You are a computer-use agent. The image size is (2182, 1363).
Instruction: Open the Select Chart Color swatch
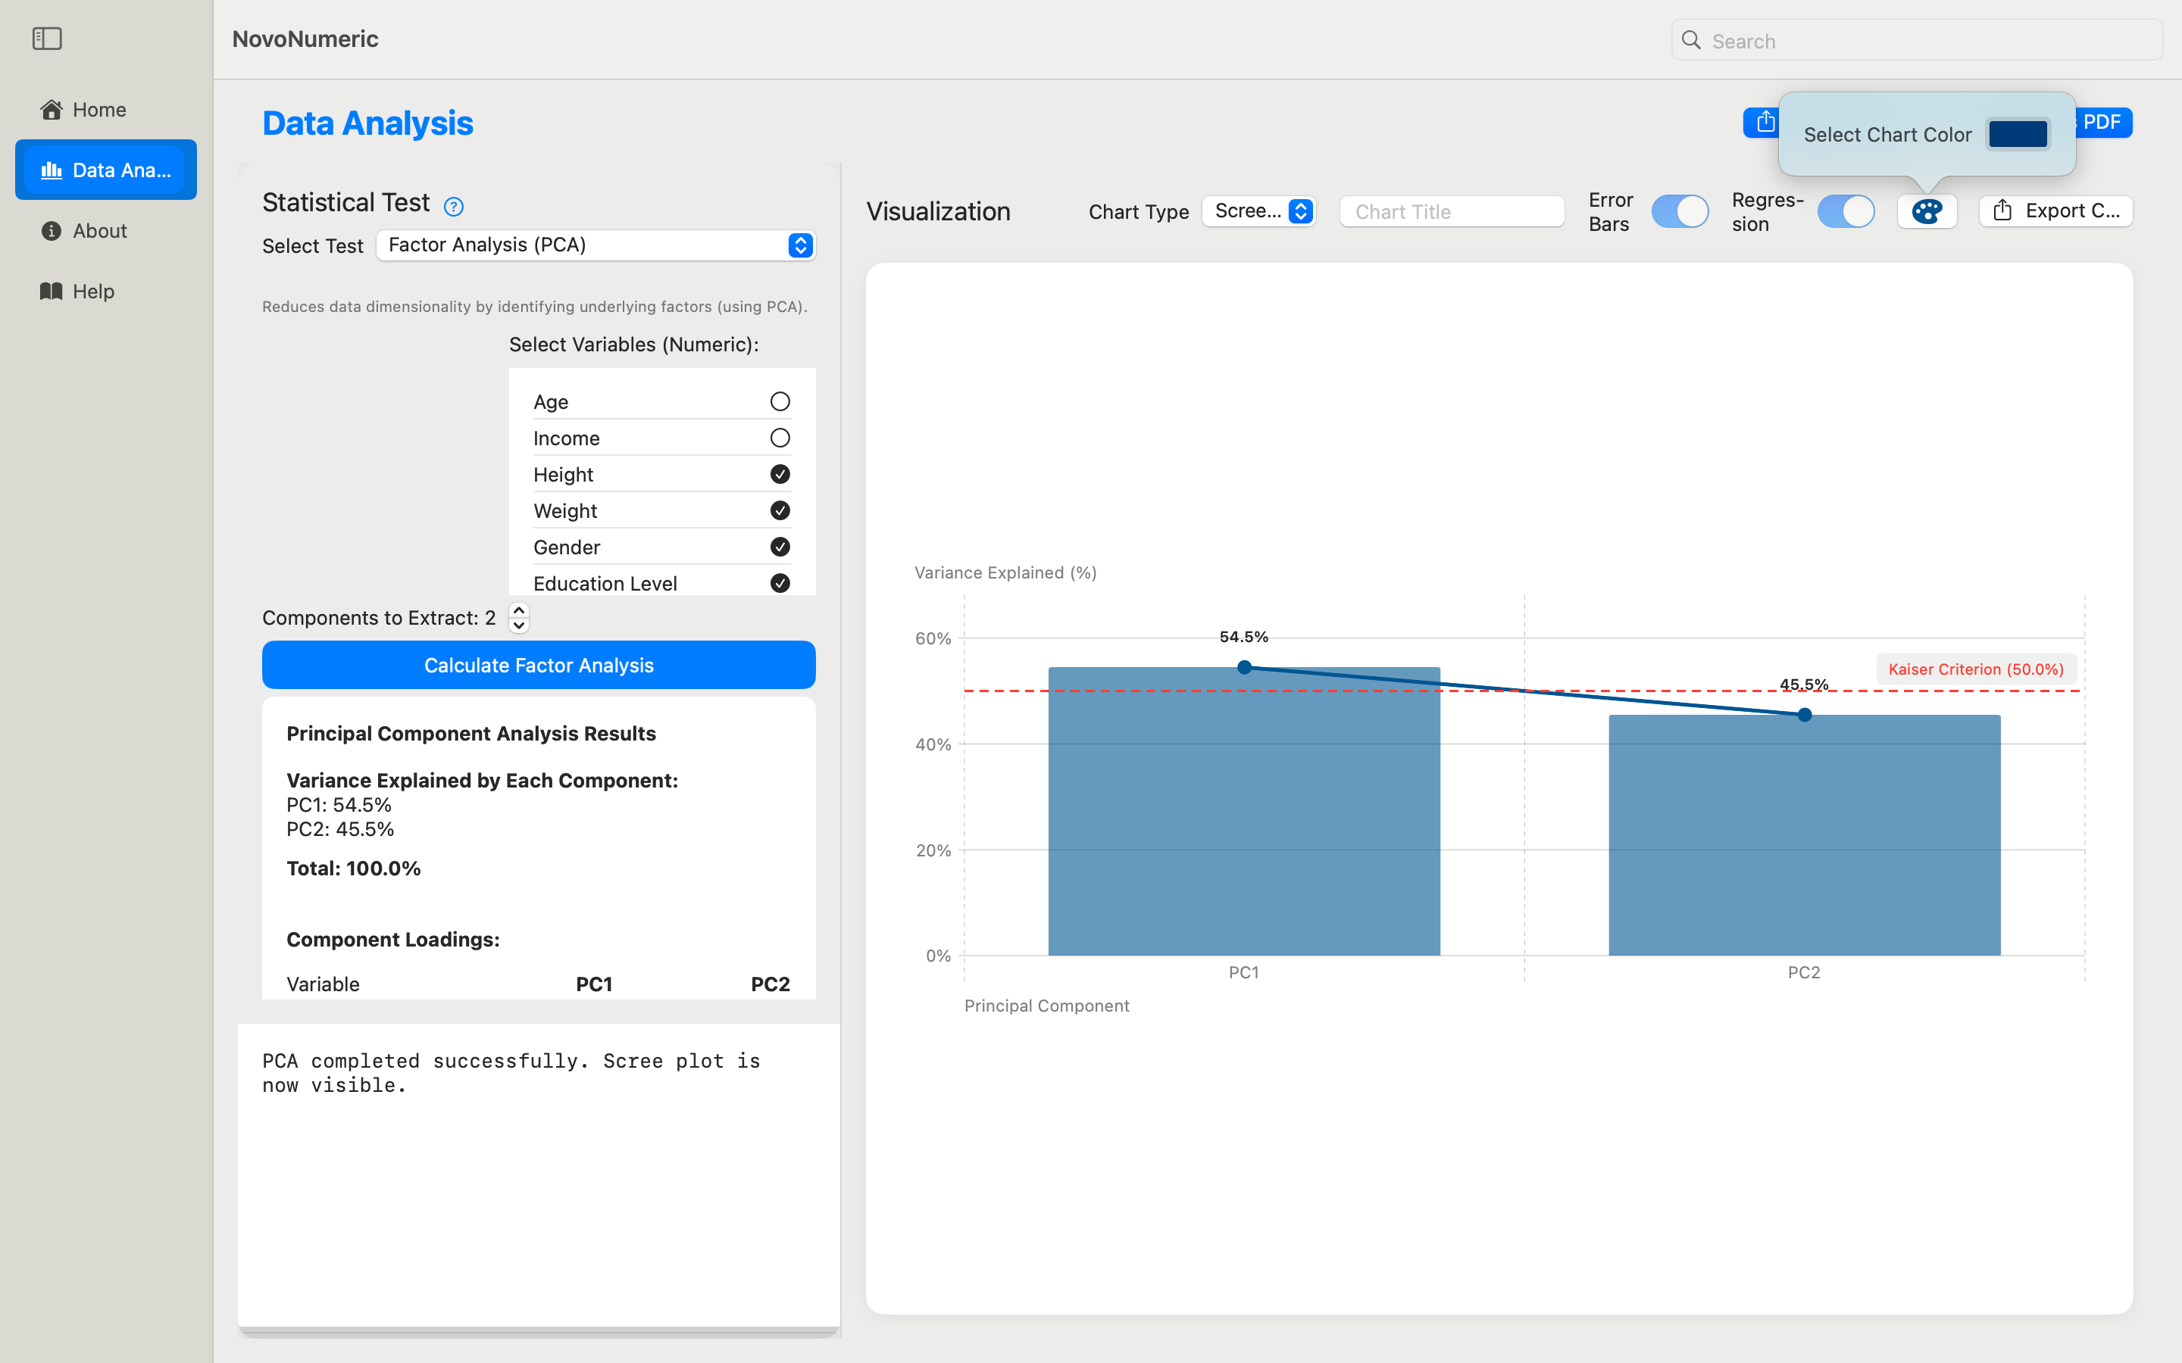point(2018,134)
